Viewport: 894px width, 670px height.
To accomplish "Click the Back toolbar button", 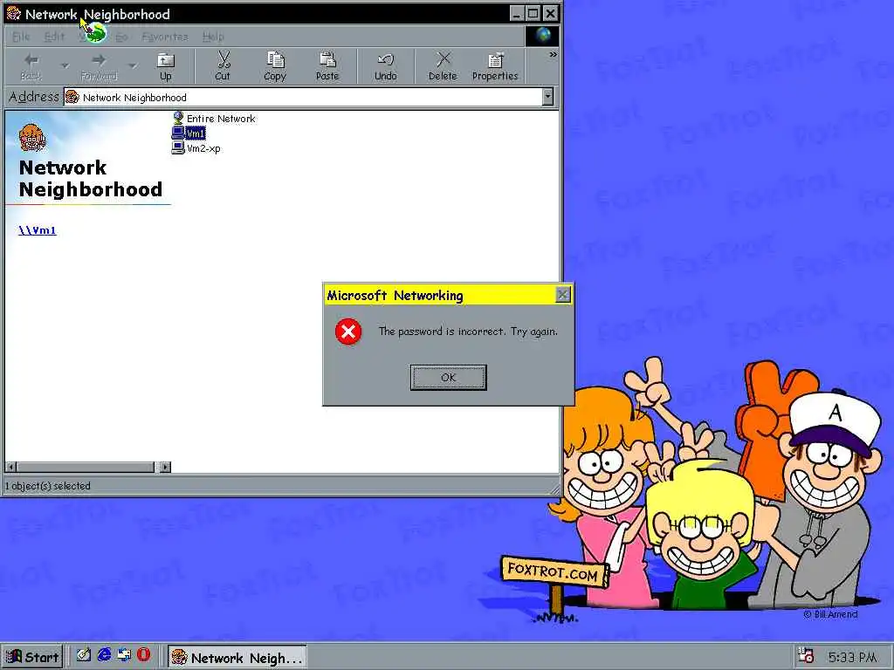I will (31, 66).
